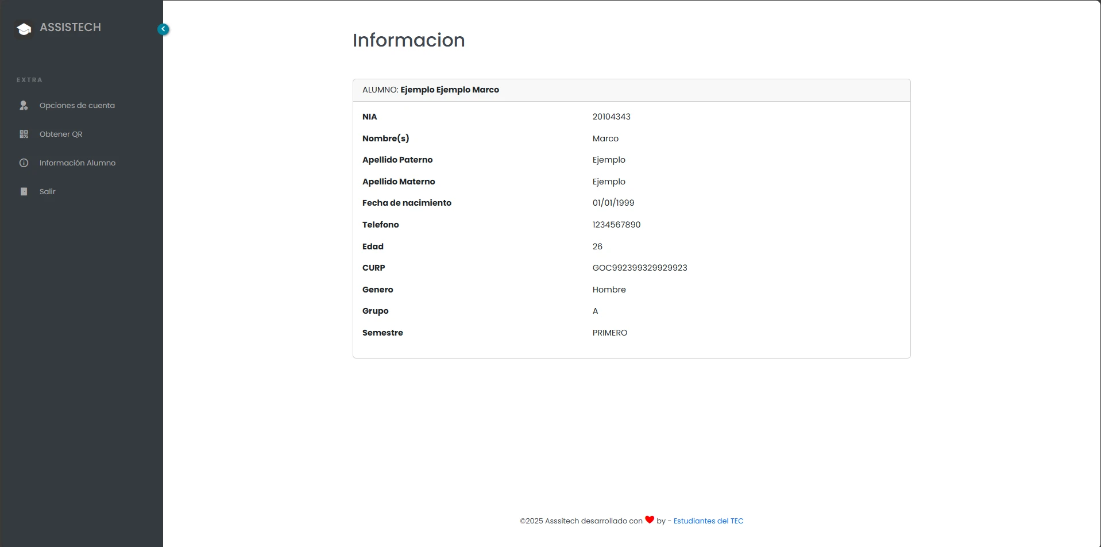
Task: Click the Apellido Materno label
Action: (399, 182)
